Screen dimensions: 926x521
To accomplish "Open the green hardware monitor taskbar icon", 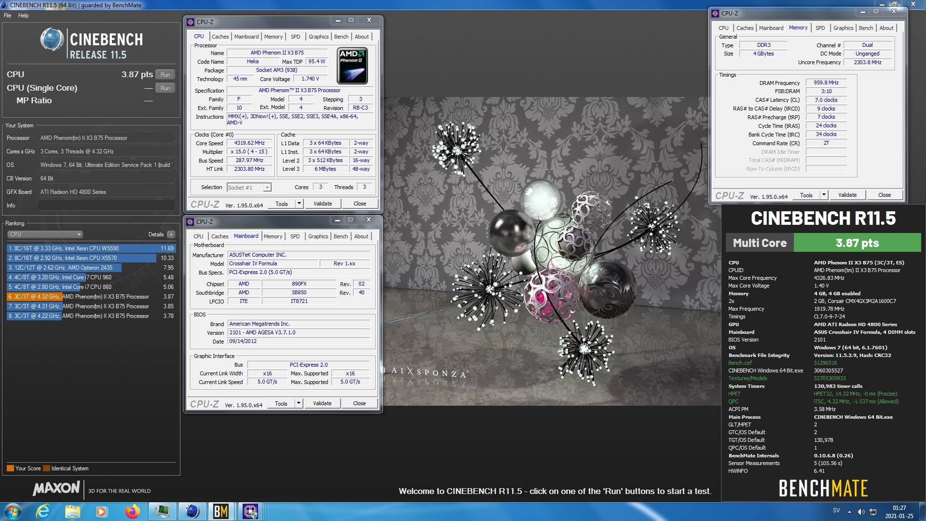I will coord(162,511).
